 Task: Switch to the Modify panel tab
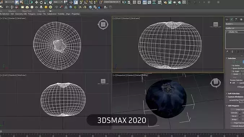click(232, 19)
